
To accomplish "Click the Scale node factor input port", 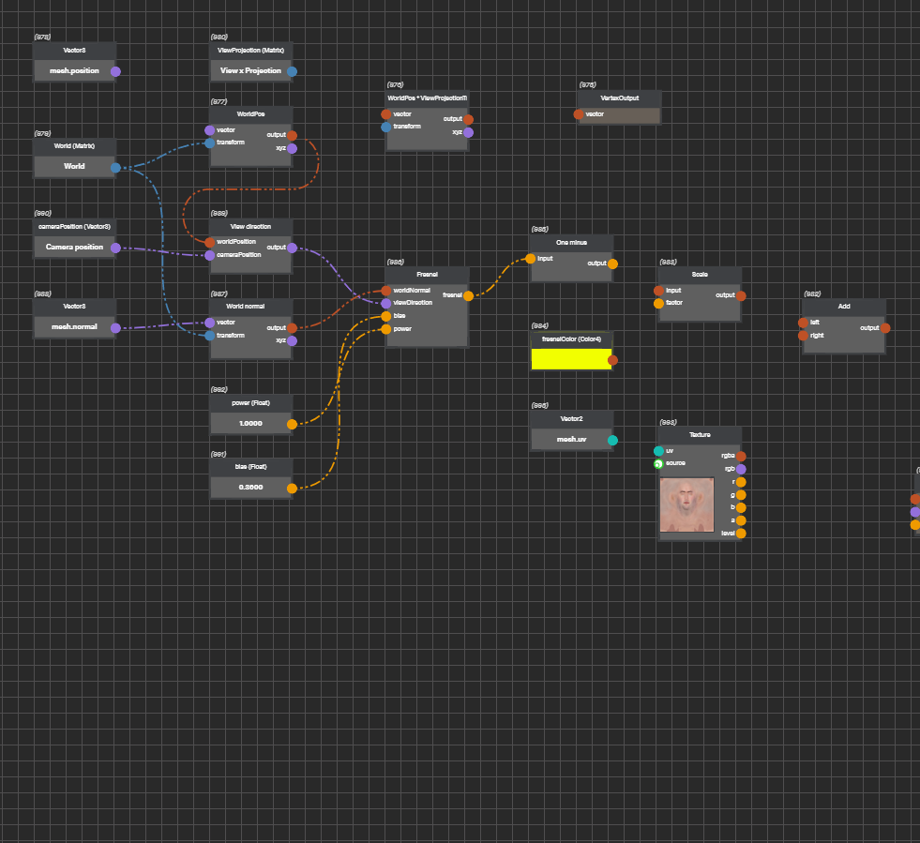I will pyautogui.click(x=658, y=303).
